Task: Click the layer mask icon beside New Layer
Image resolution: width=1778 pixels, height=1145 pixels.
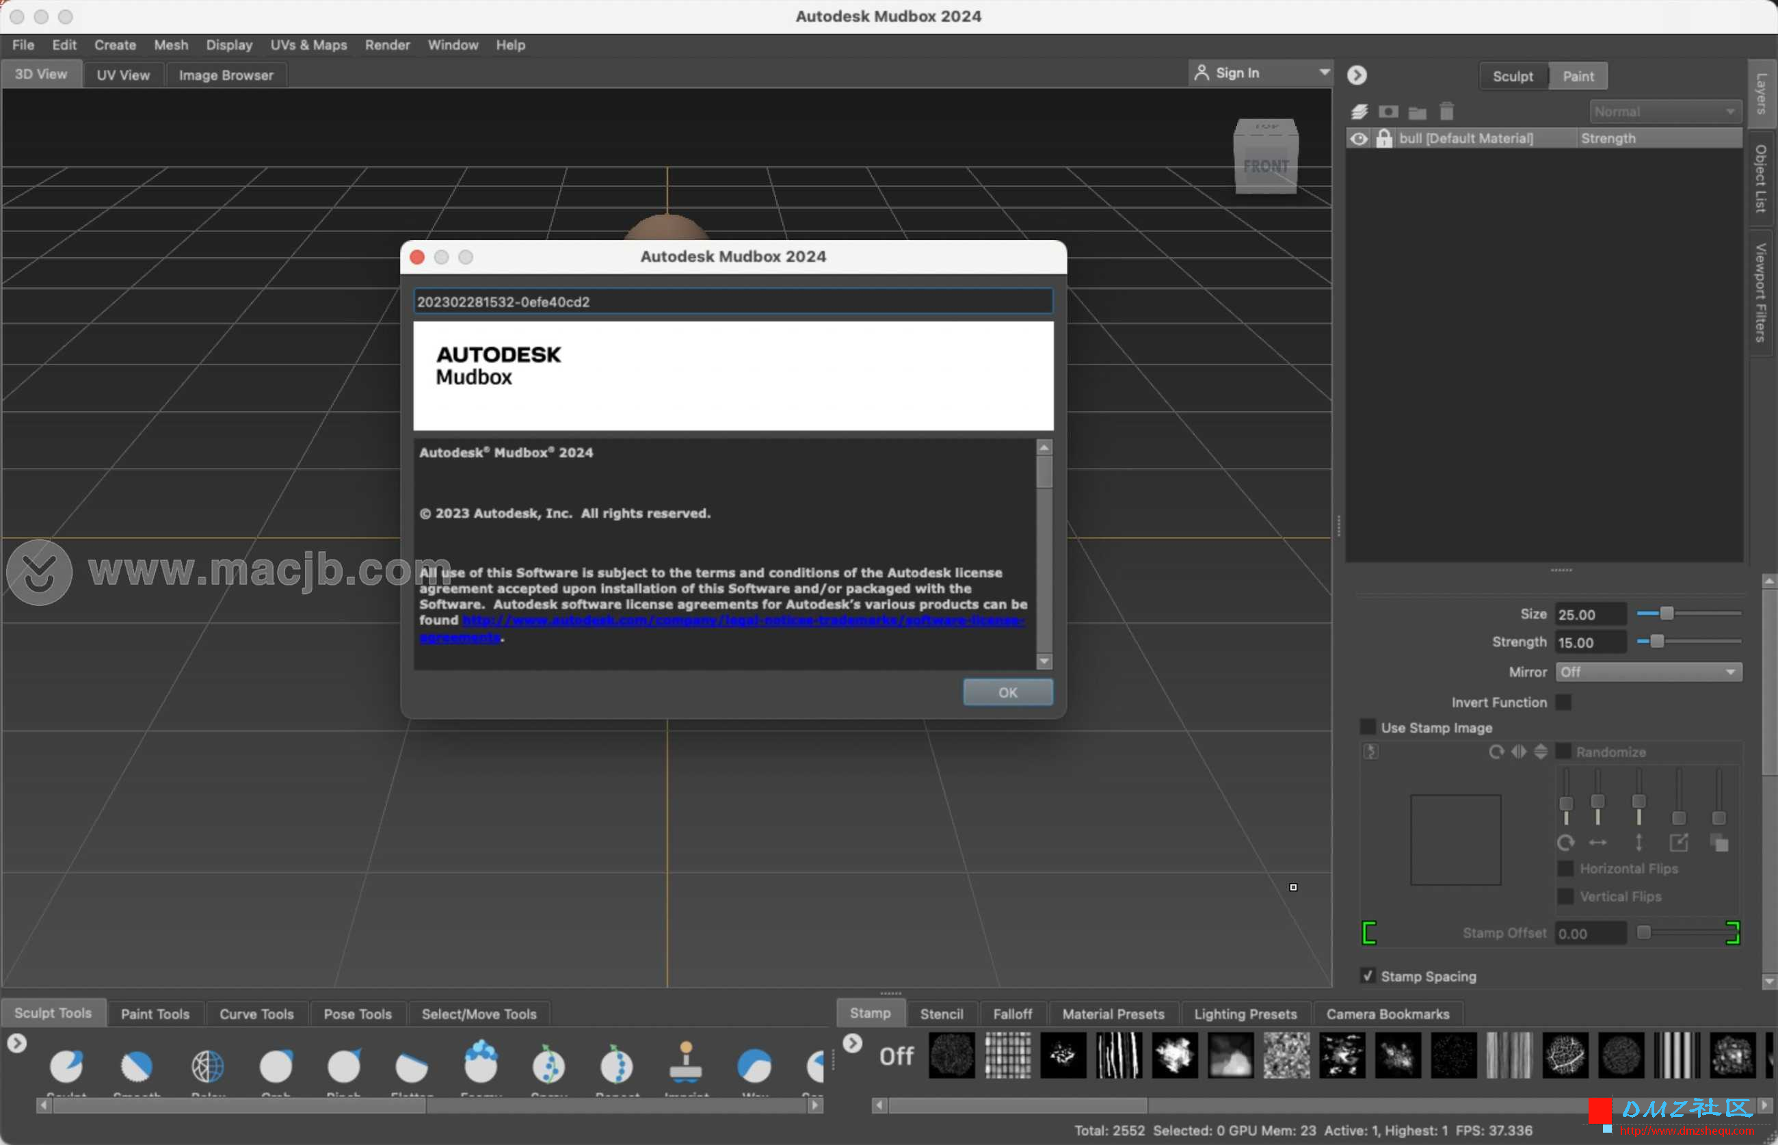Action: tap(1388, 111)
